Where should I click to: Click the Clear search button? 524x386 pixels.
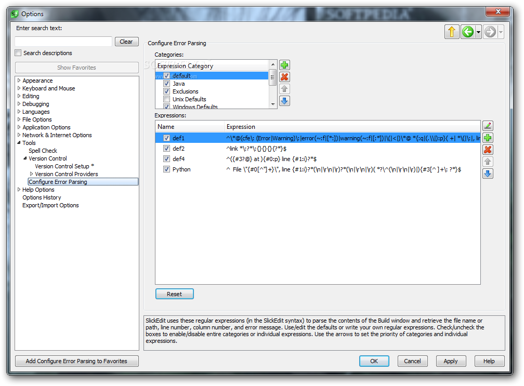coord(126,42)
